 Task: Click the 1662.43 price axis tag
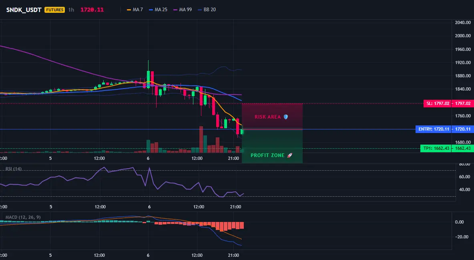463,148
